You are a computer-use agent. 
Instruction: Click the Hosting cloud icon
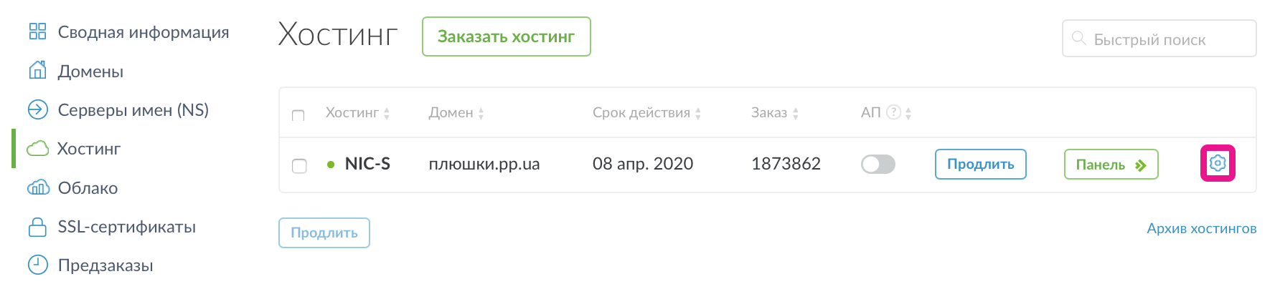click(x=37, y=149)
